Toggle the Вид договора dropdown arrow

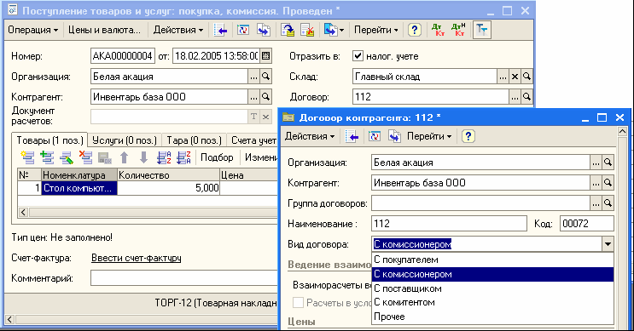click(x=608, y=244)
